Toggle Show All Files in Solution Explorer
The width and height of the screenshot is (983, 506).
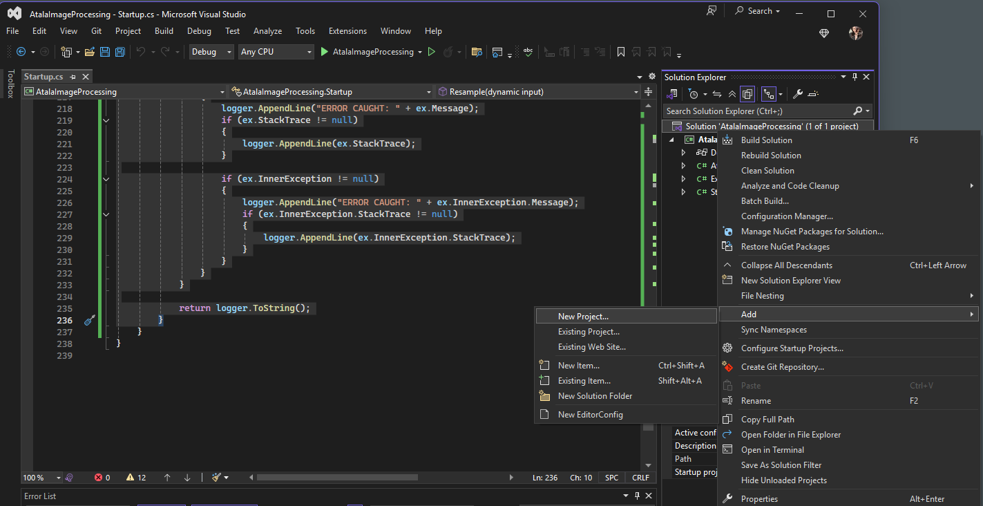click(x=747, y=94)
